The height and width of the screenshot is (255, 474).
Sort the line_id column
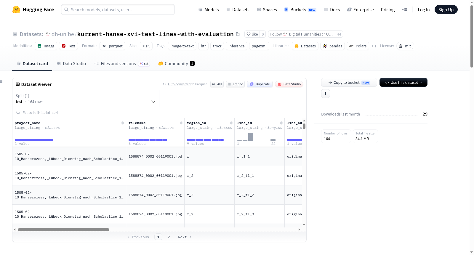(281, 123)
